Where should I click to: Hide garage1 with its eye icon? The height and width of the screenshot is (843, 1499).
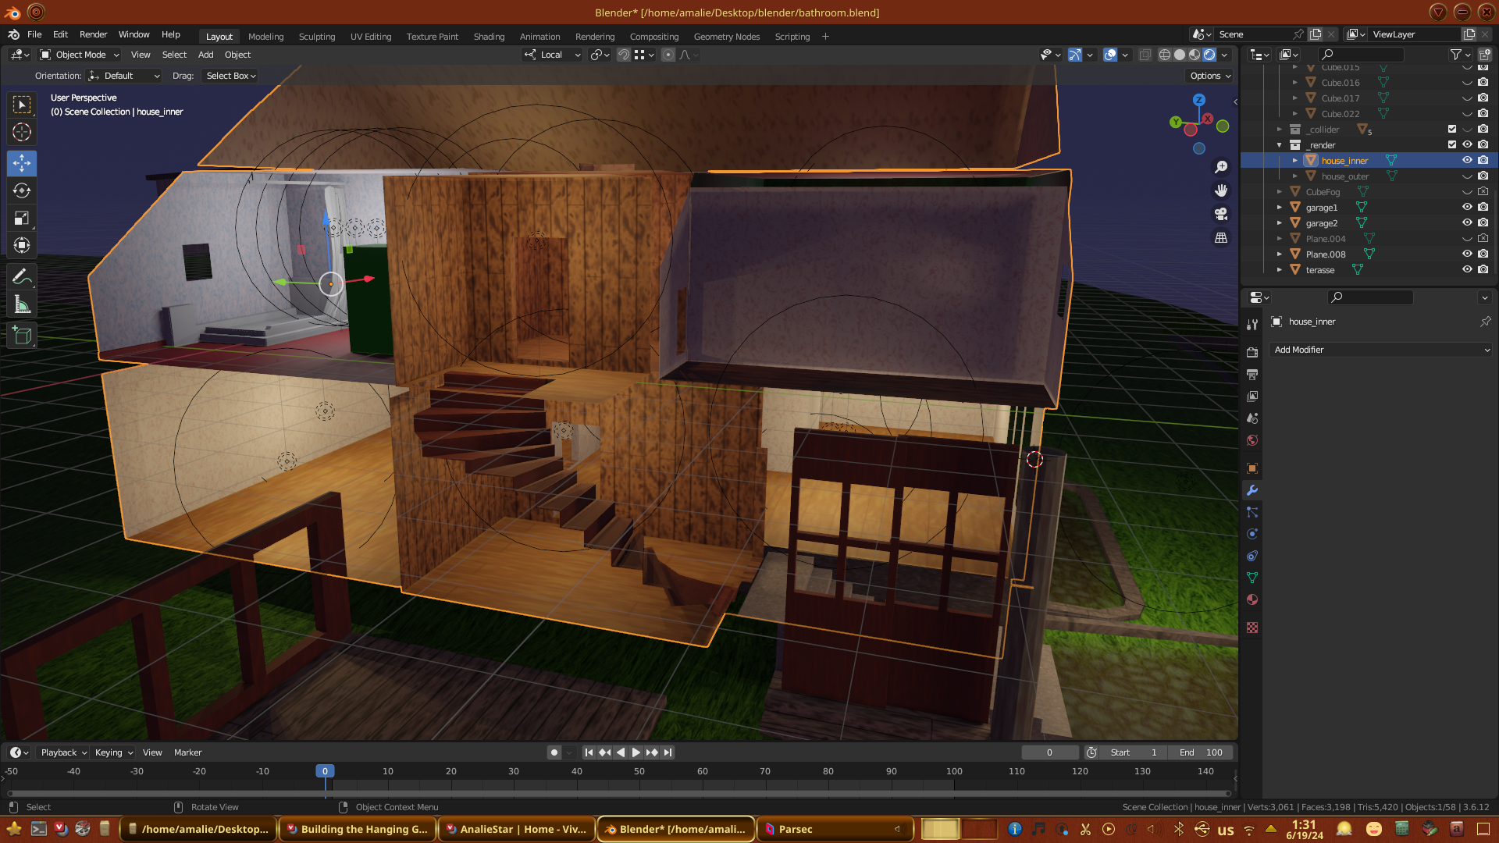pyautogui.click(x=1467, y=207)
